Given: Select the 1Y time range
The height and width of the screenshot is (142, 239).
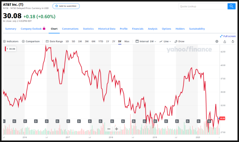Looking at the screenshot, I should tap(108, 41).
